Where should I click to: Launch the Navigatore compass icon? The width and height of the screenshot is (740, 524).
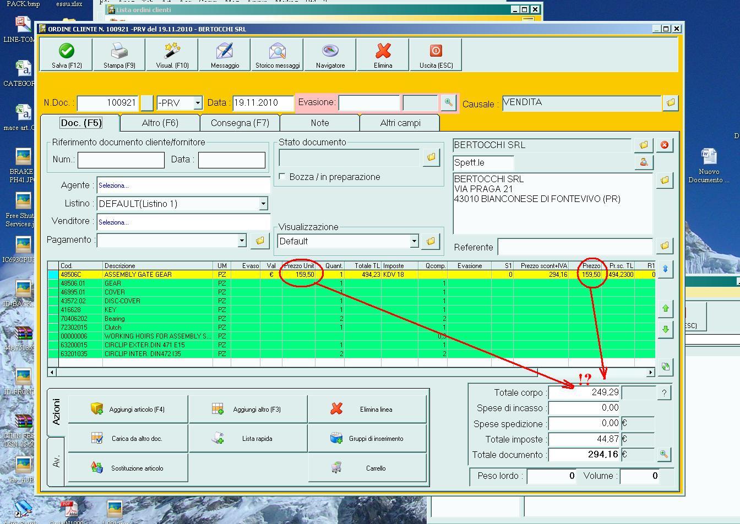click(330, 51)
